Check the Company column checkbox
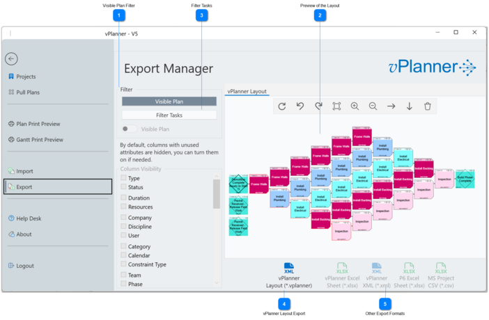489x320 pixels. [123, 217]
